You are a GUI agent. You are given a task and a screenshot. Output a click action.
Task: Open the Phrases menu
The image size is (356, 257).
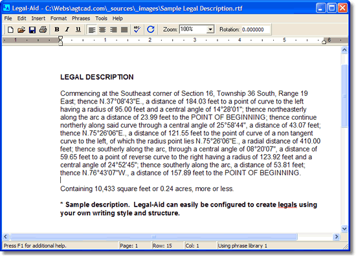(81, 18)
